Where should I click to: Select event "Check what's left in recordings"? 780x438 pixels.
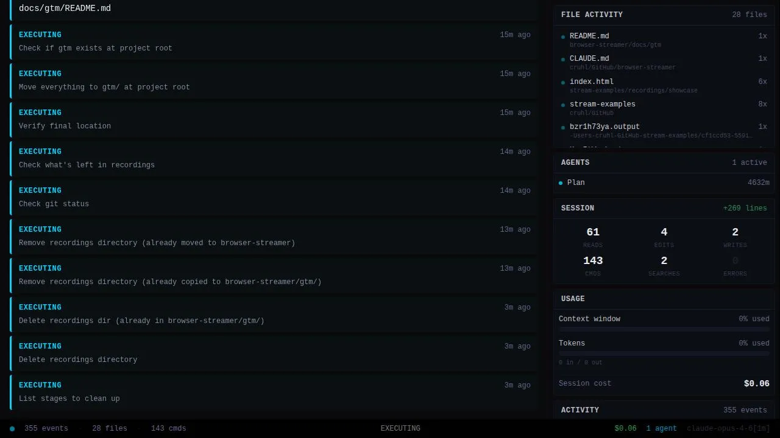coord(274,158)
